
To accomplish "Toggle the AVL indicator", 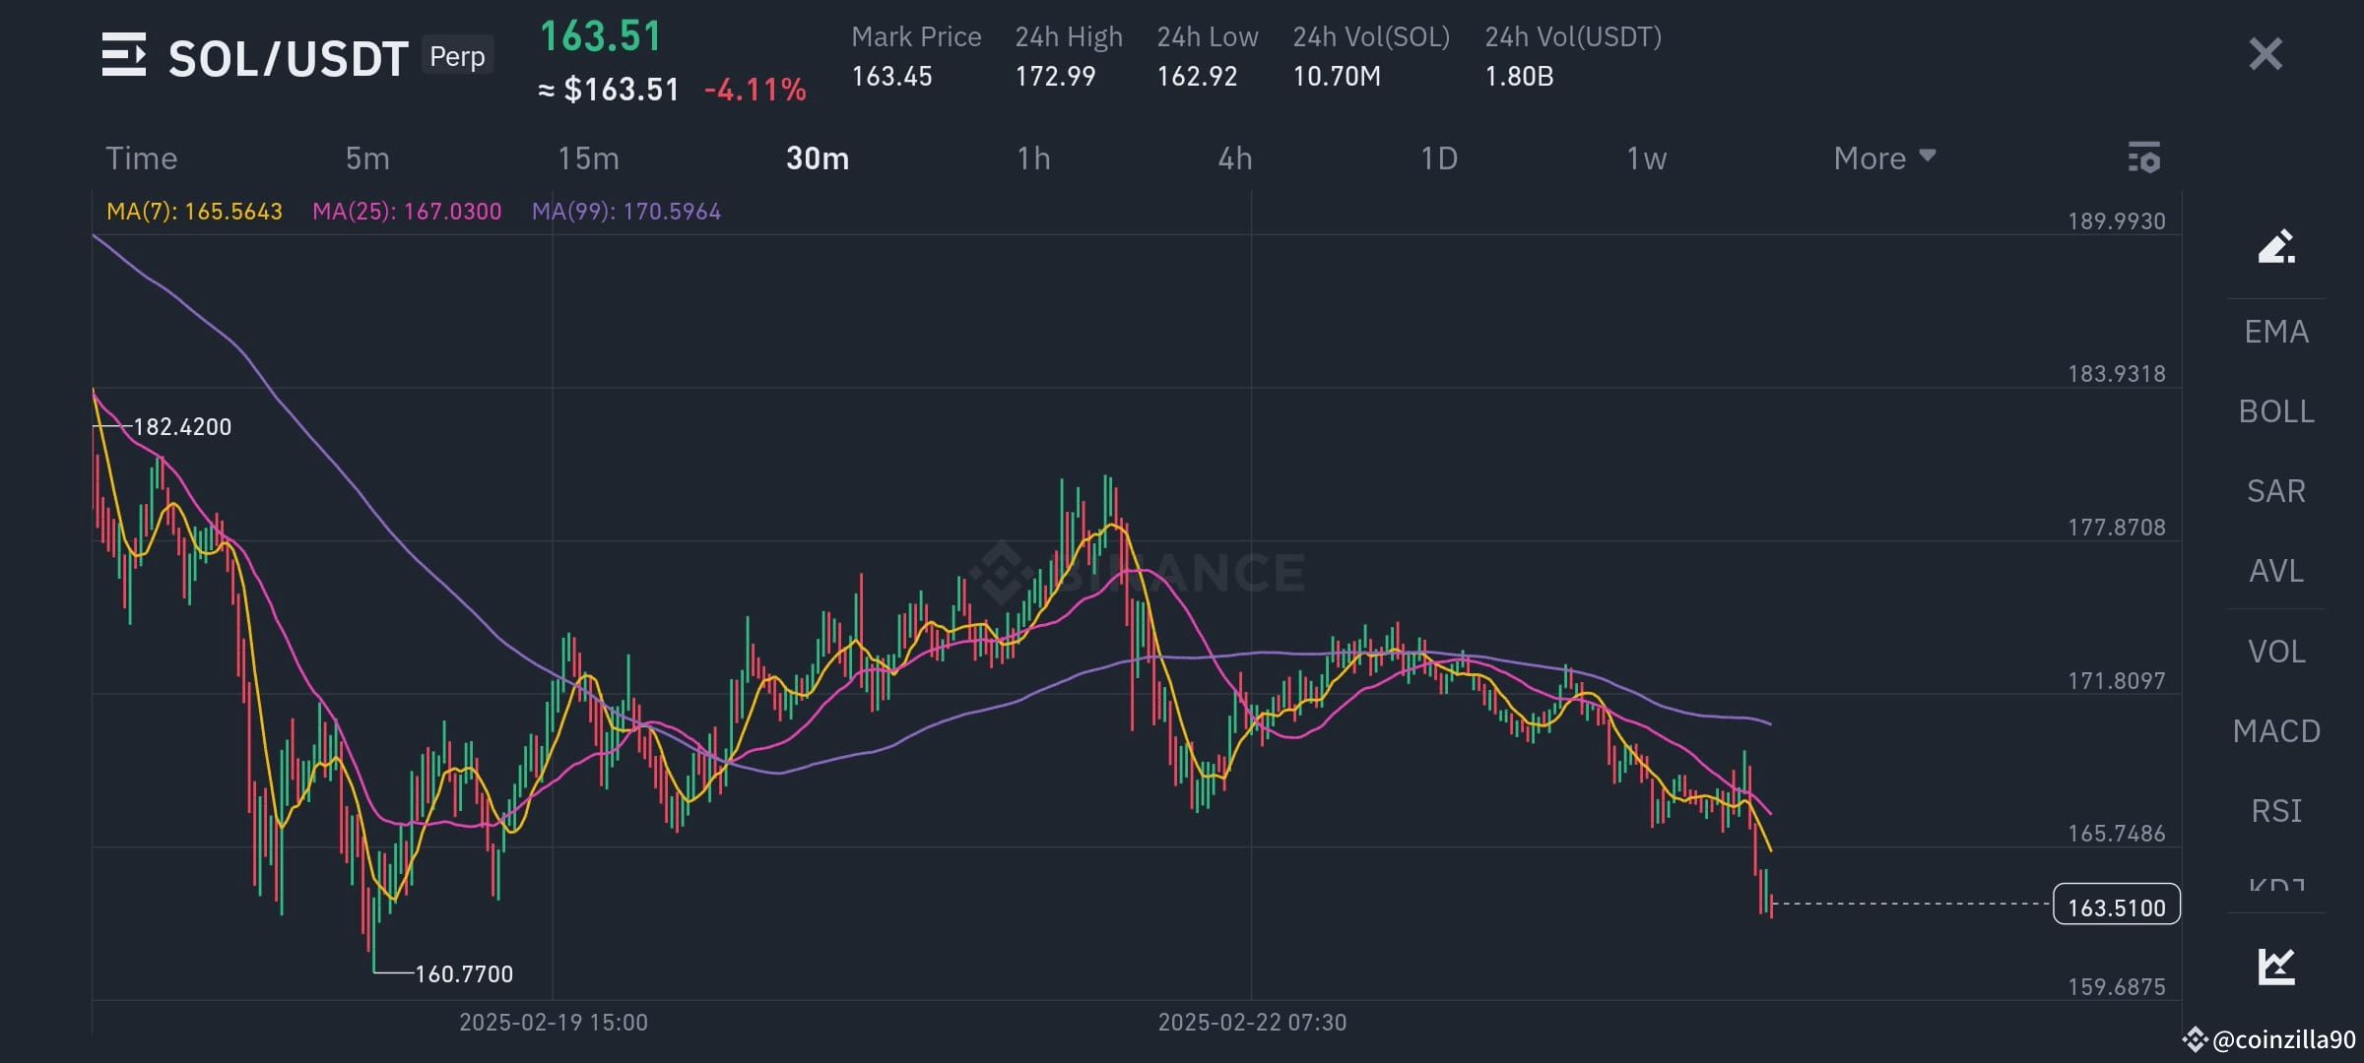I will (x=2276, y=571).
